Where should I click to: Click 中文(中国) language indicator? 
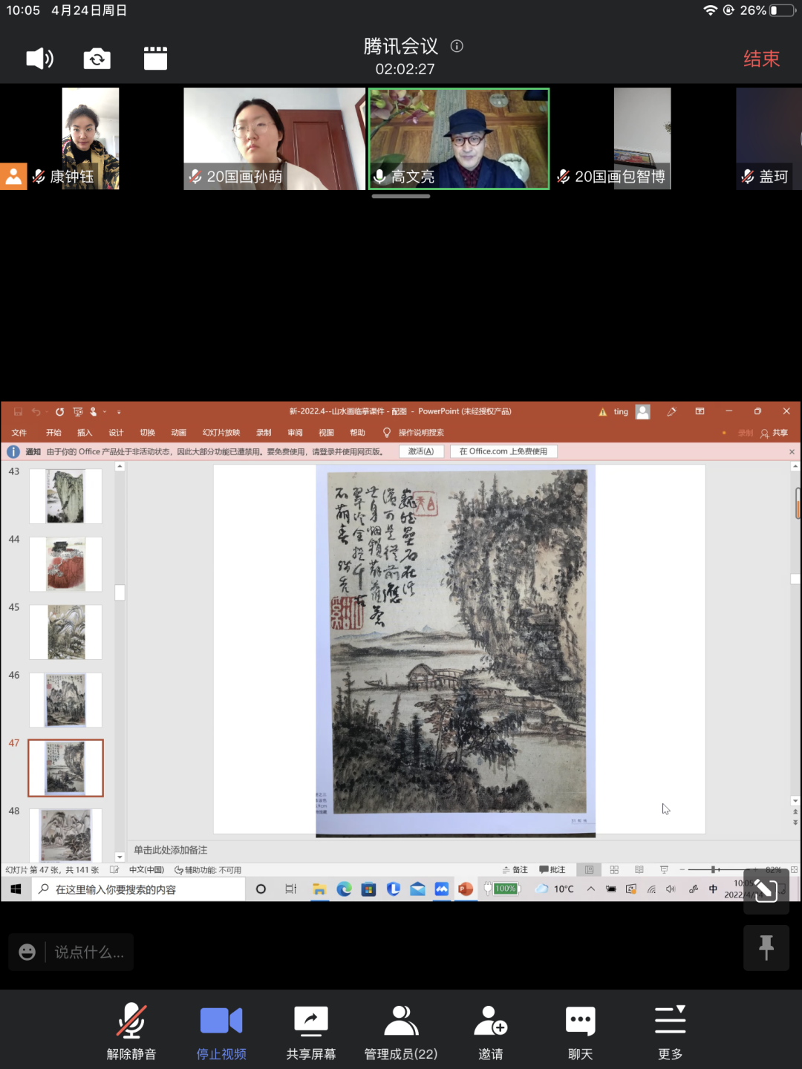(146, 870)
